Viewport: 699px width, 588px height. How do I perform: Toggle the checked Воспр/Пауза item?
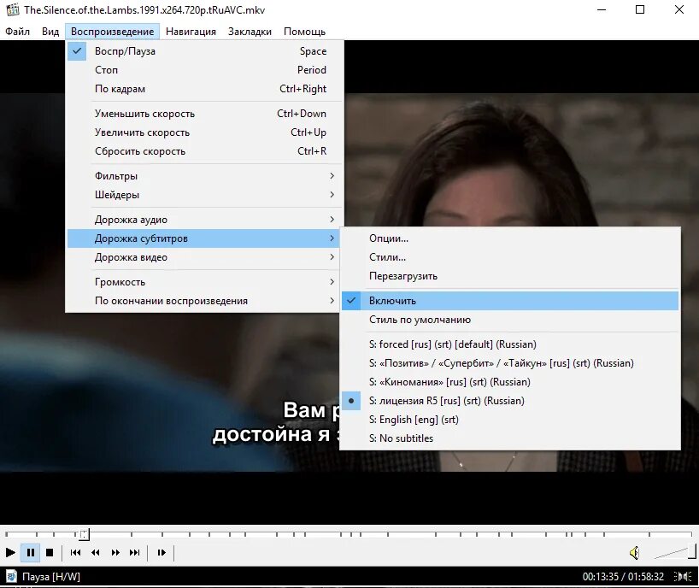coord(204,51)
